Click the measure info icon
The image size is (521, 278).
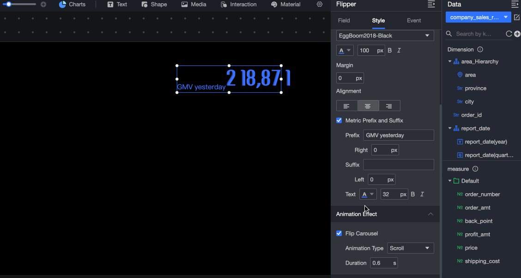pyautogui.click(x=475, y=169)
